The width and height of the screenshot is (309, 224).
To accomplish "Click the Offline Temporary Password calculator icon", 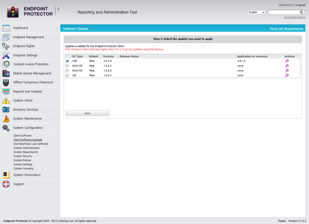I will [x=6, y=83].
